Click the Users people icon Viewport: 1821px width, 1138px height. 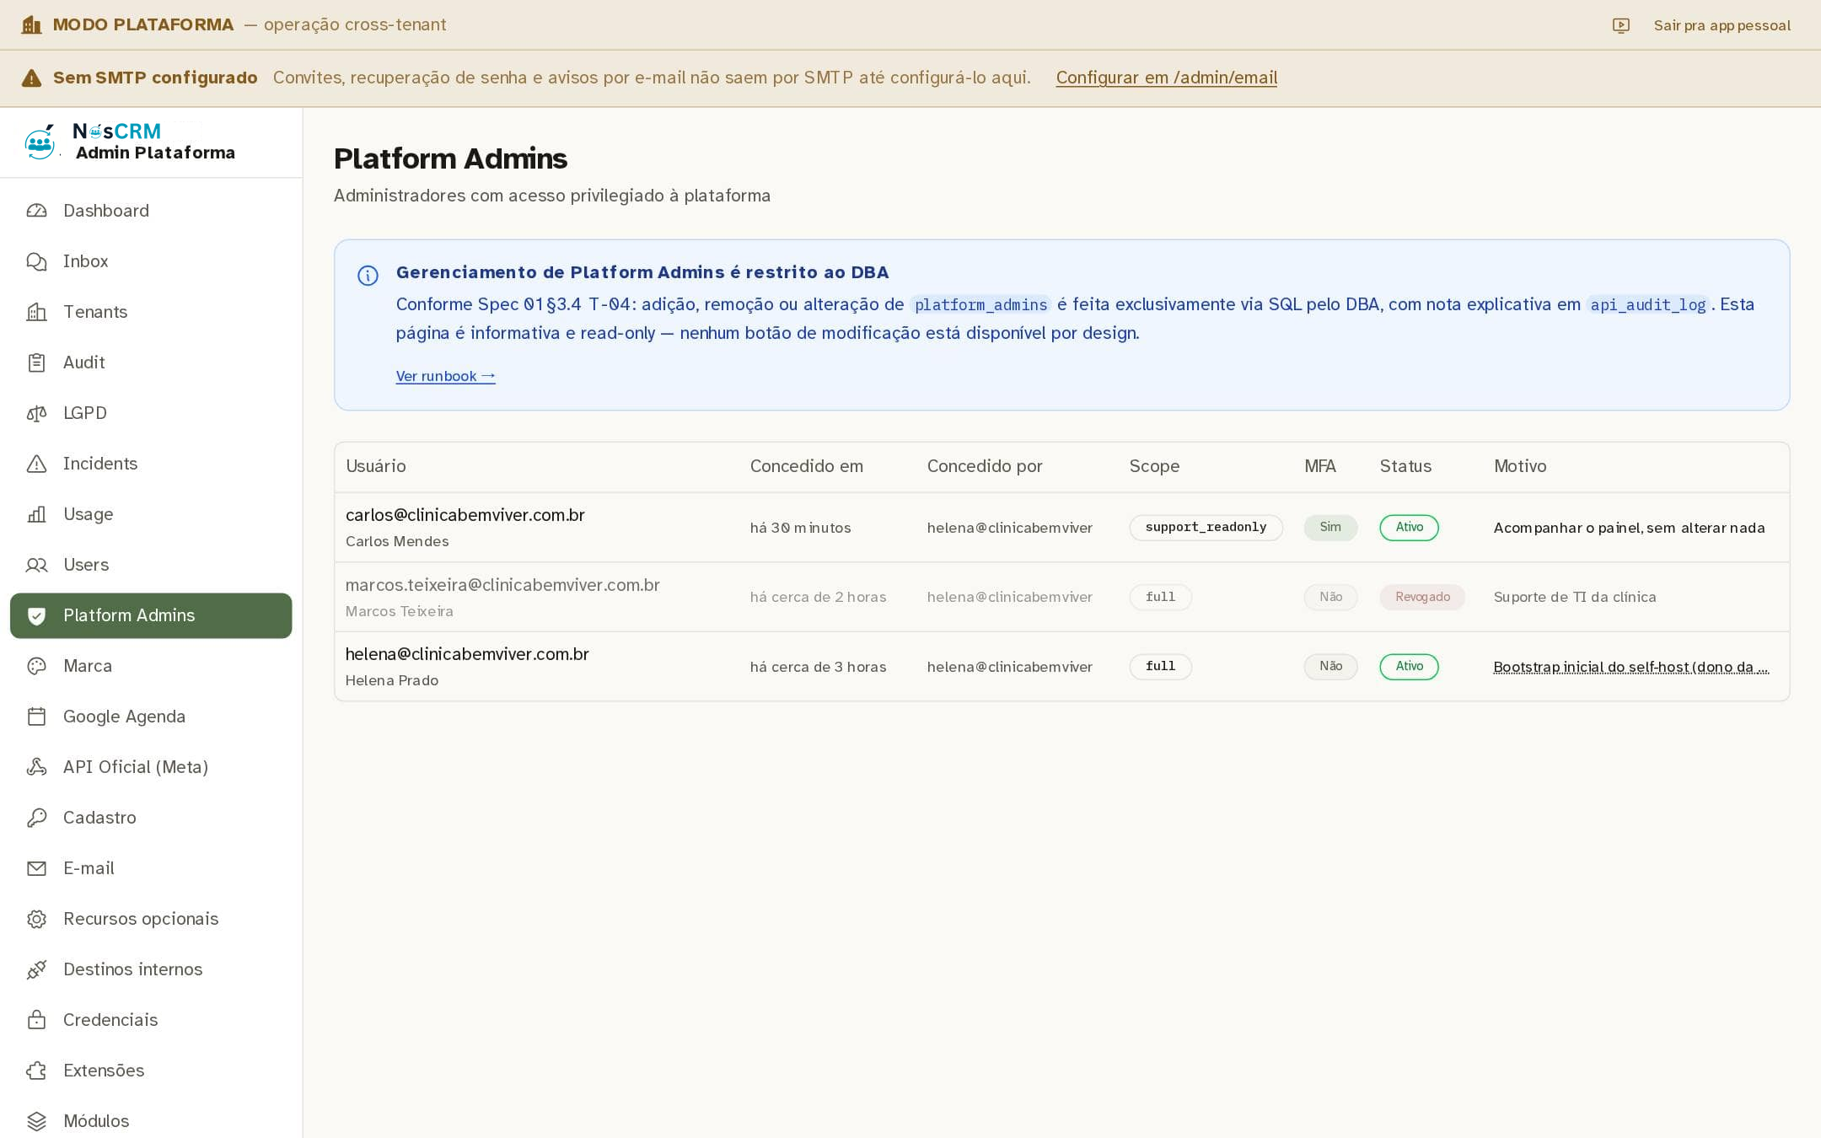tap(36, 565)
